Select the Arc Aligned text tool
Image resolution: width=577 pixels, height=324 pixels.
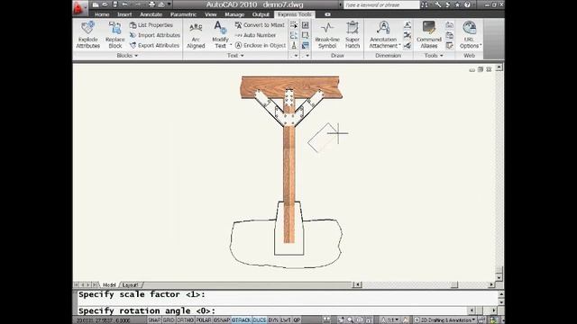coord(196,35)
